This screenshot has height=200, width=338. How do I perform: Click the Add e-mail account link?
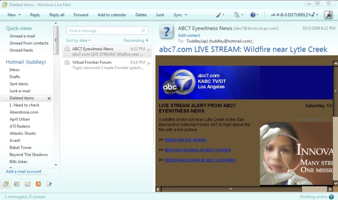[24, 171]
